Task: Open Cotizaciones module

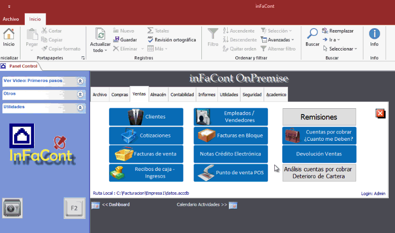Action: click(x=146, y=135)
